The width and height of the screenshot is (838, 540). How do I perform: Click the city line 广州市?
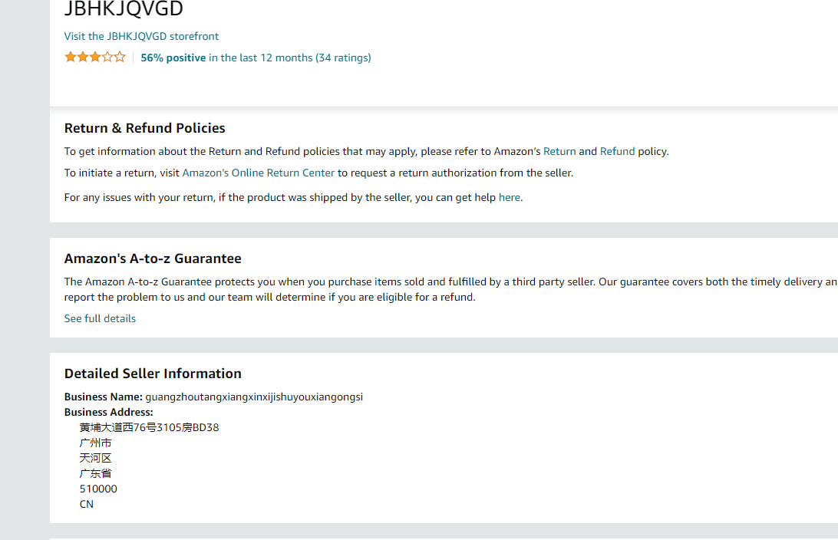(x=95, y=443)
